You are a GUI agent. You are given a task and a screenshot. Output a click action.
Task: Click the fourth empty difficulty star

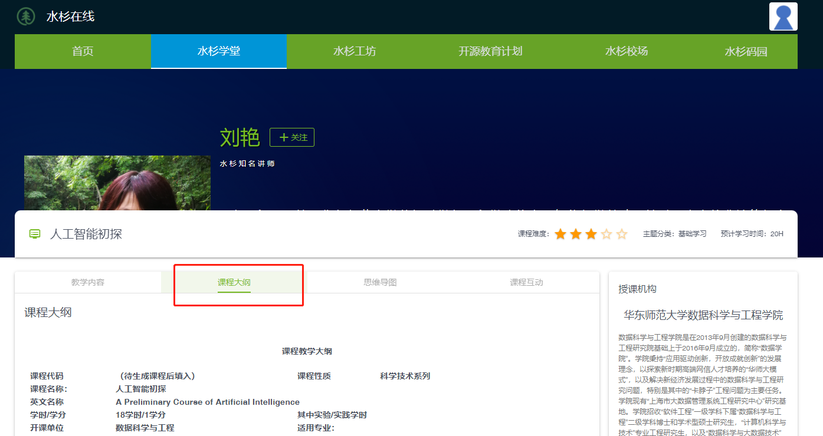606,234
